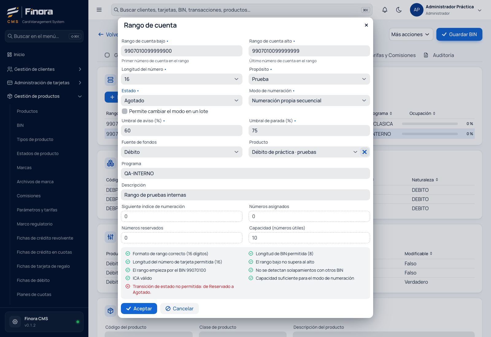Click Umbral de aviso field showing 60
The image size is (491, 337).
pos(182,131)
